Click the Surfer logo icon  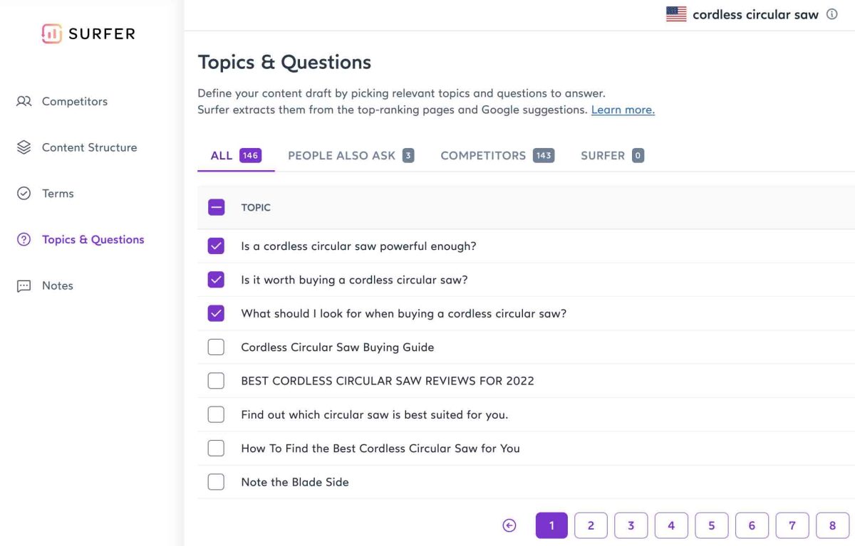[51, 33]
